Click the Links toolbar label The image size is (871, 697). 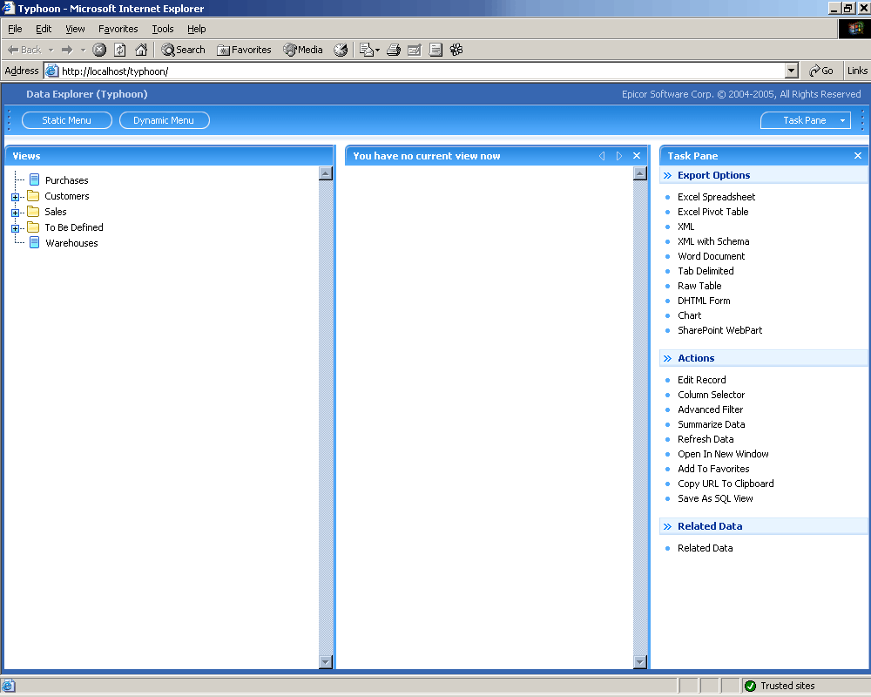click(857, 71)
